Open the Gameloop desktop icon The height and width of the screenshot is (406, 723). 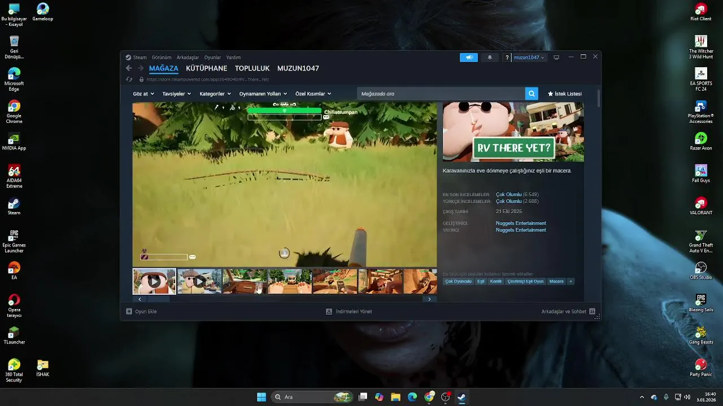pyautogui.click(x=43, y=12)
